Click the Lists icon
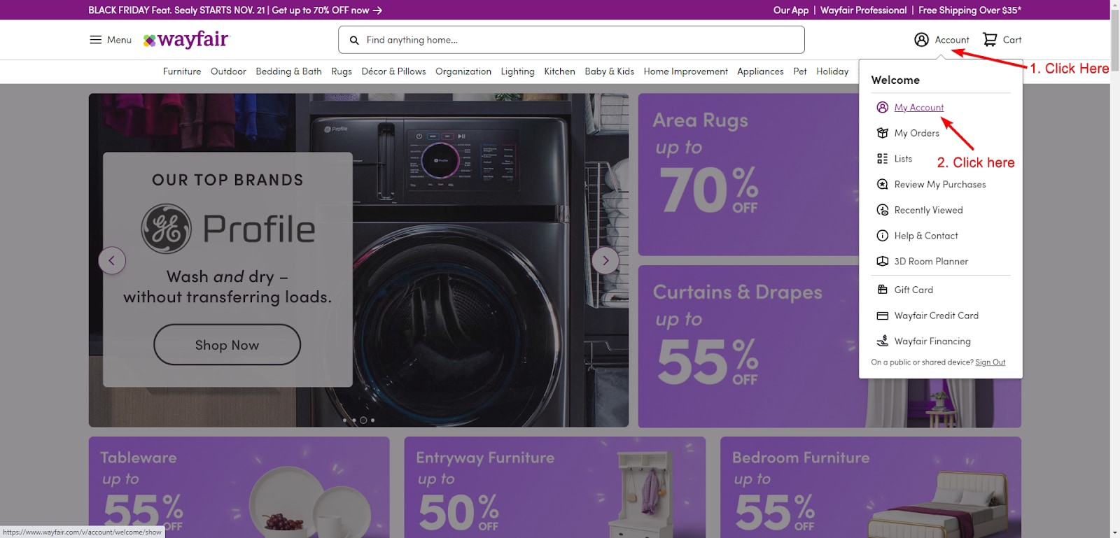Image resolution: width=1120 pixels, height=538 pixels. [883, 159]
